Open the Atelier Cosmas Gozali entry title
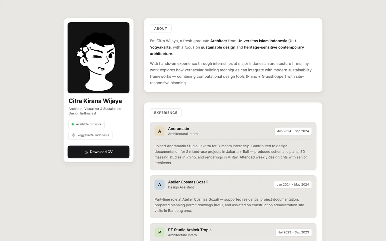Screen dimensions: 386x241 (x=188, y=182)
